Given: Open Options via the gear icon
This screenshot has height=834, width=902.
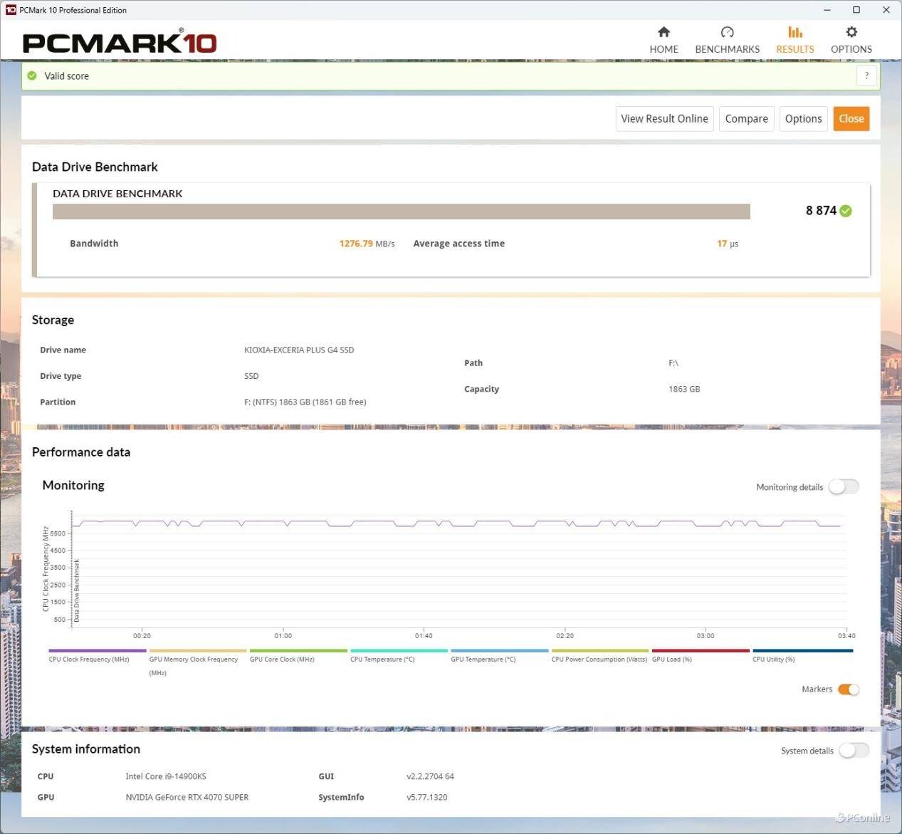Looking at the screenshot, I should coord(851,32).
